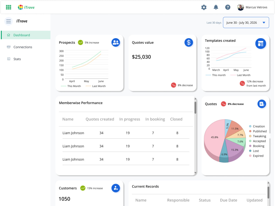Sort by In booking column header
Screen dimensions: 275x206
point(155,119)
